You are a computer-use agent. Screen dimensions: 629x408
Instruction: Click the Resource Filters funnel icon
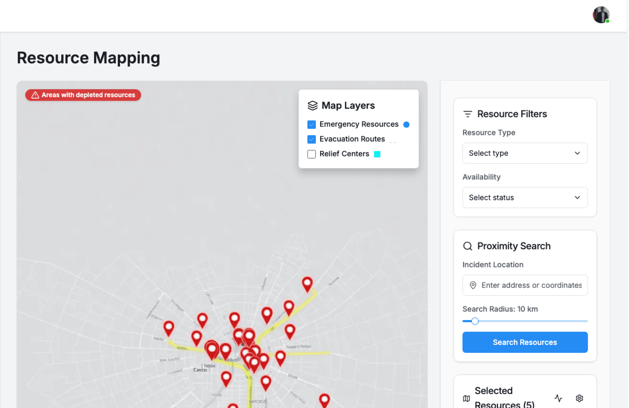click(467, 114)
